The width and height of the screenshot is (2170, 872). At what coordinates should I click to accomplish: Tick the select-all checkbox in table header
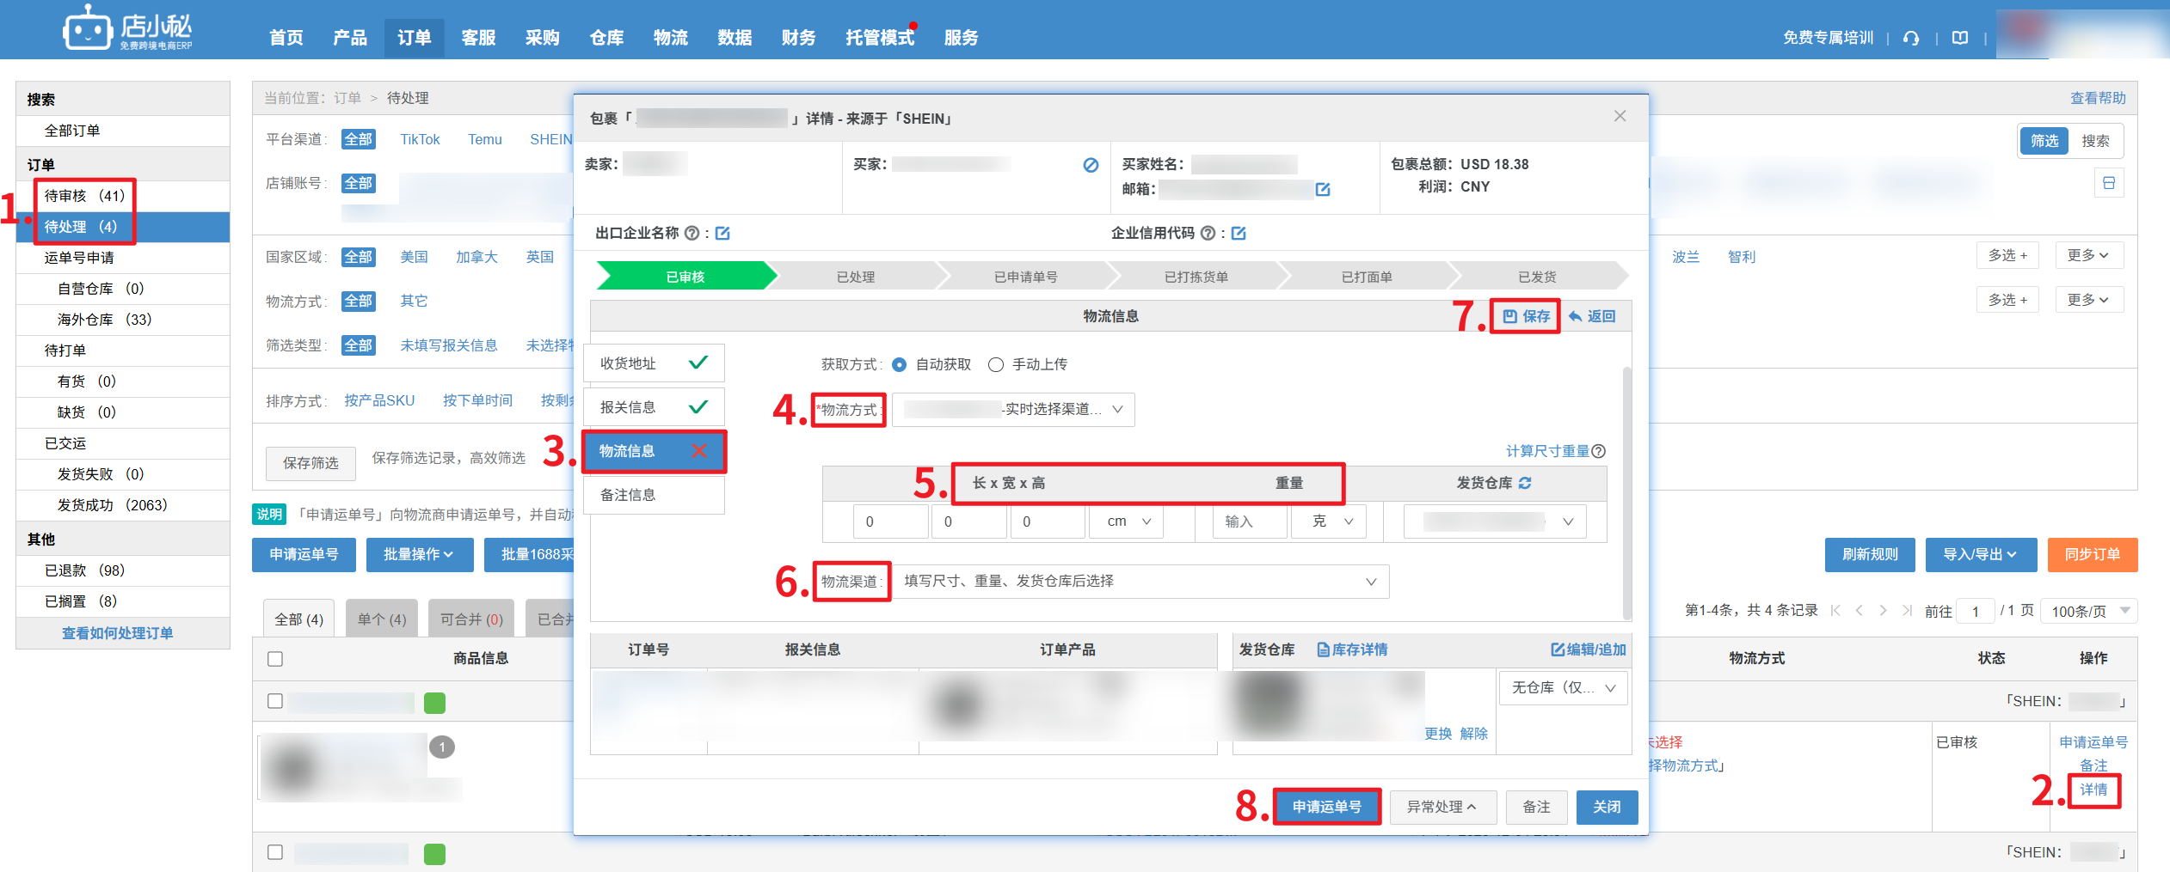coord(275,659)
